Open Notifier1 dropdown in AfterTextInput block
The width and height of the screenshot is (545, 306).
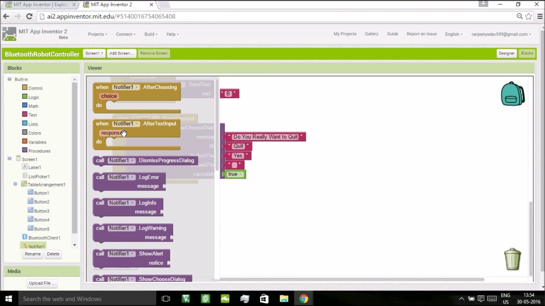coord(126,124)
